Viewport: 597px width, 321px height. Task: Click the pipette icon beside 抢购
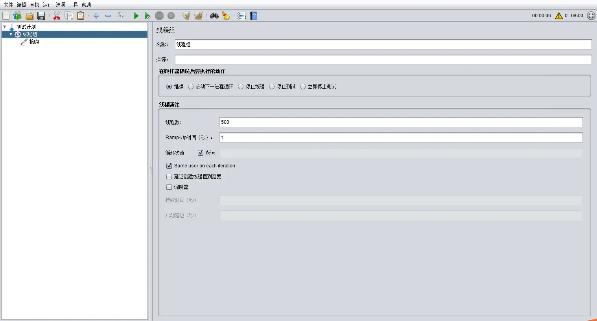coord(24,42)
